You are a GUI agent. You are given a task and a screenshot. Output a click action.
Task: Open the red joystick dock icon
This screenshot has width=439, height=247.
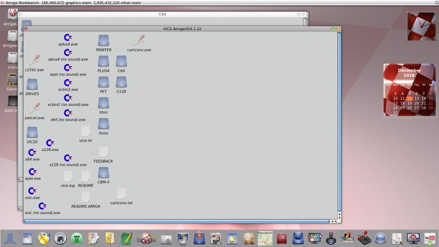pos(364,238)
